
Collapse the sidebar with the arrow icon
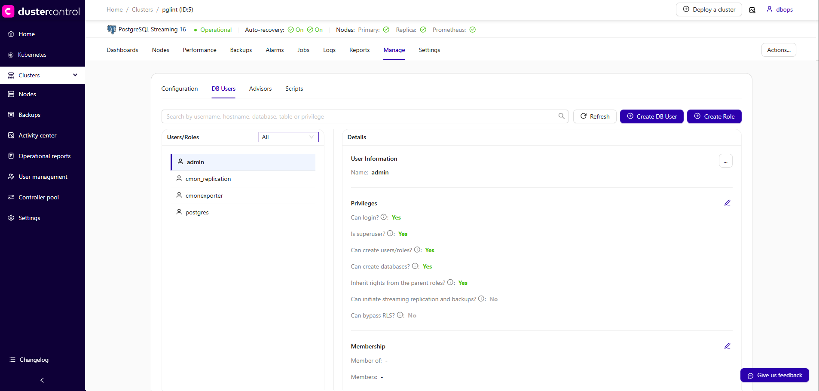[x=42, y=380]
